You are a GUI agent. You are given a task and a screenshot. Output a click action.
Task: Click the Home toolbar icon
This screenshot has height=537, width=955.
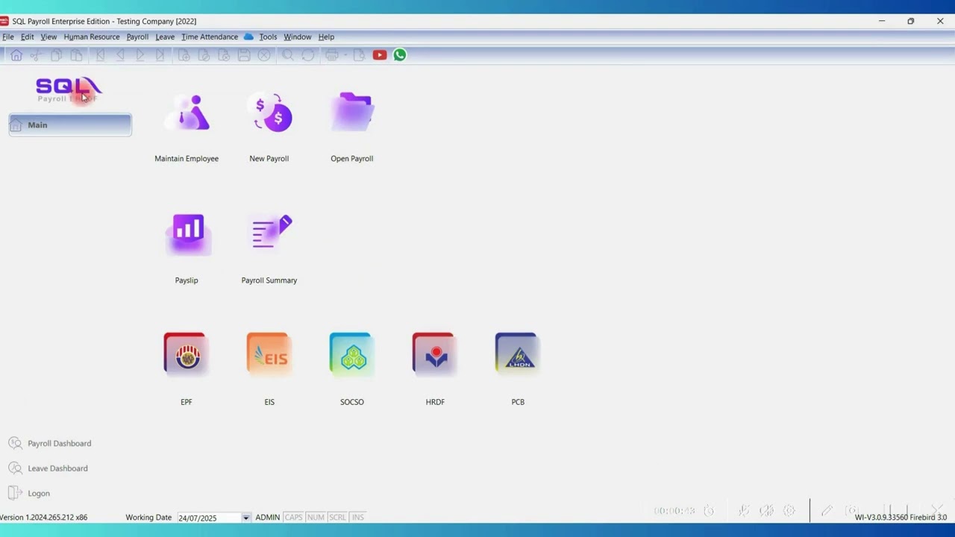[x=16, y=55]
